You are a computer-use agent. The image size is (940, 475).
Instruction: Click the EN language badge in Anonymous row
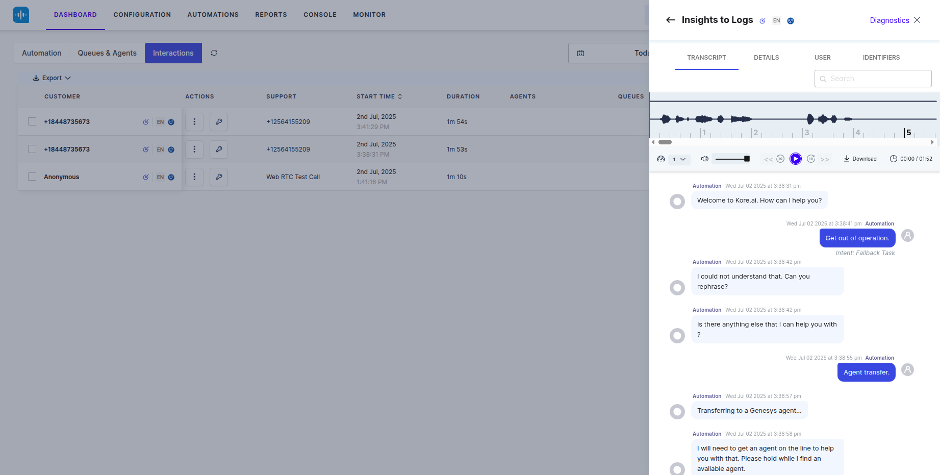(x=160, y=177)
